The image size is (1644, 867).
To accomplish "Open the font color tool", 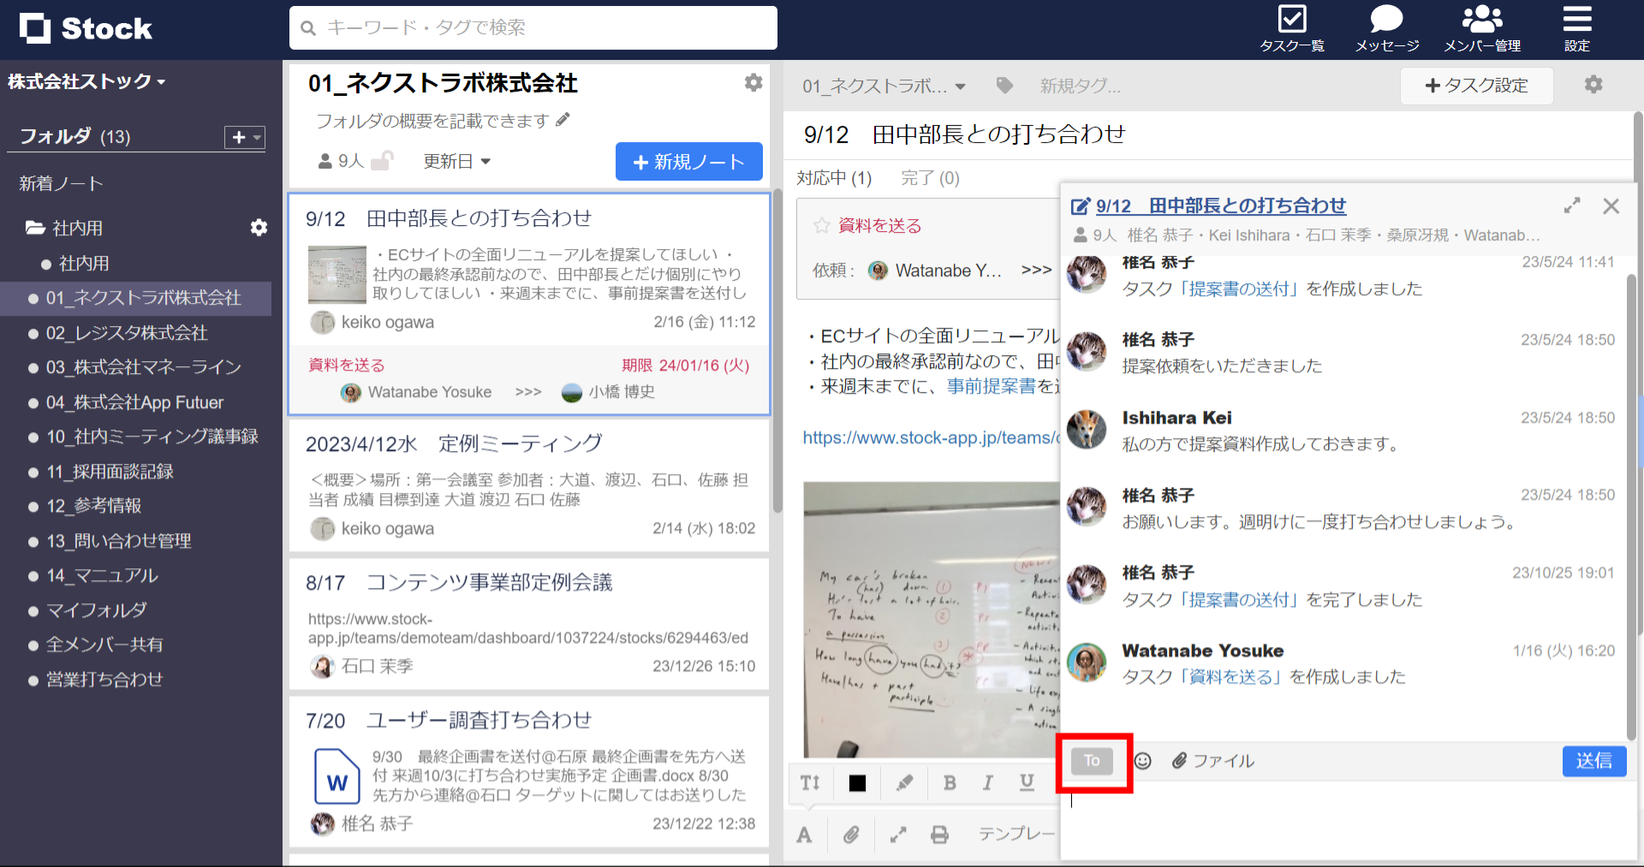I will (803, 835).
